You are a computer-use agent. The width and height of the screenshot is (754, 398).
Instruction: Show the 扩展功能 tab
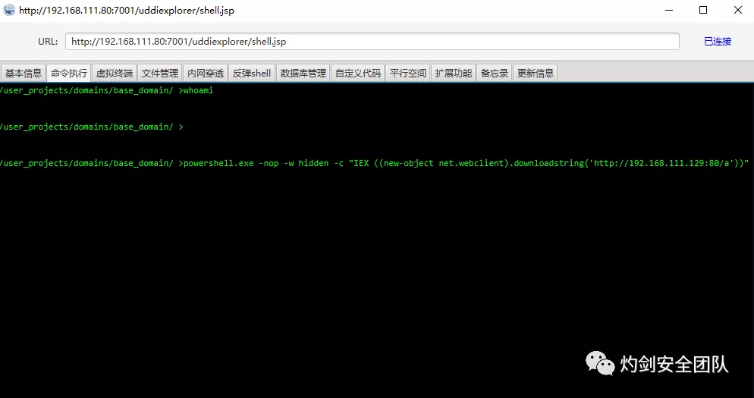tap(453, 73)
